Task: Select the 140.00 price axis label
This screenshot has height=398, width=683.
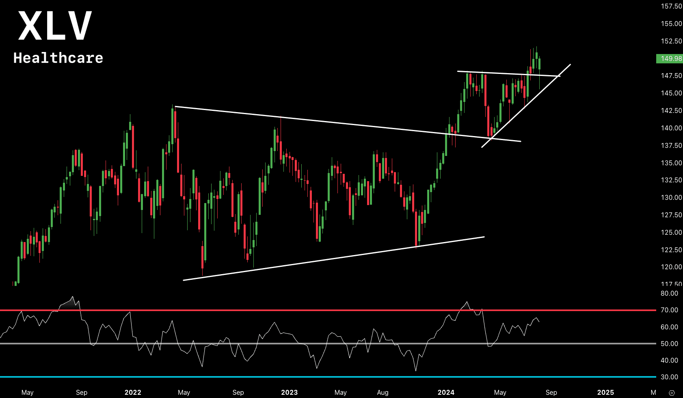Action: coord(671,128)
